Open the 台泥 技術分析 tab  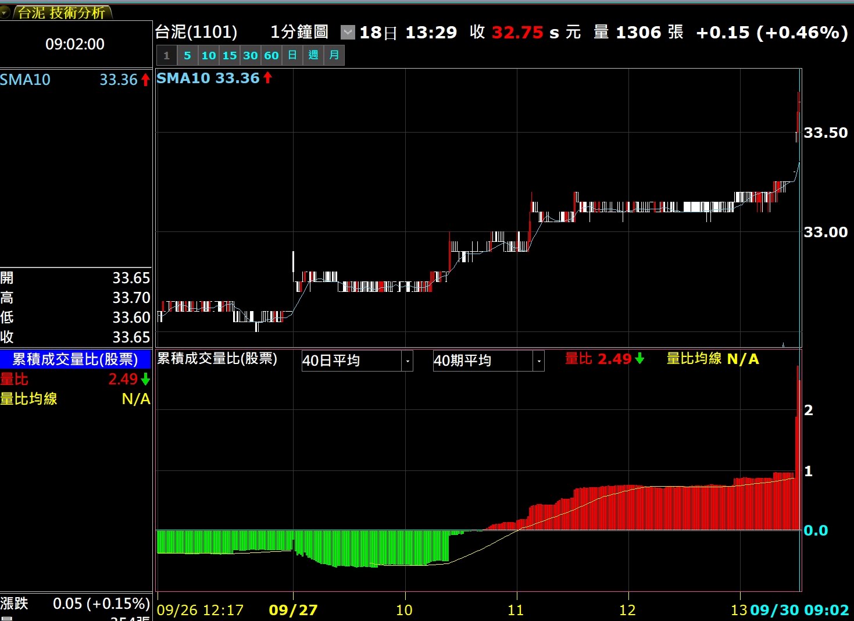(x=61, y=13)
